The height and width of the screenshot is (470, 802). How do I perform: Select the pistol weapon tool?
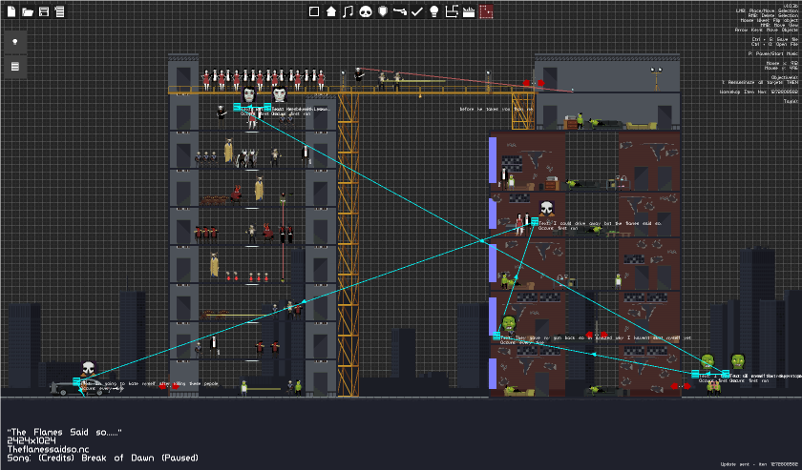click(x=400, y=11)
